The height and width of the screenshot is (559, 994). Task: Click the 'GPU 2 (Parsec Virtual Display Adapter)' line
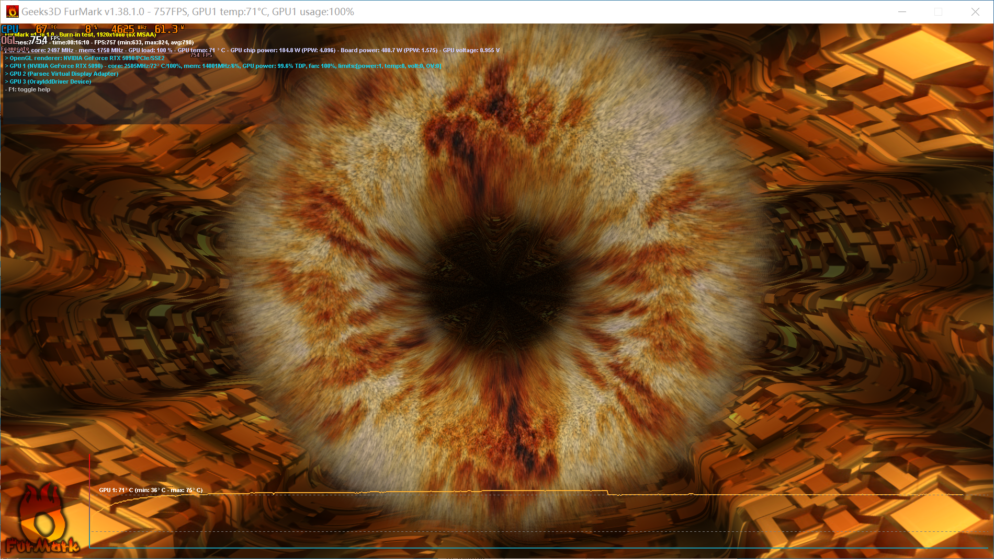point(62,74)
